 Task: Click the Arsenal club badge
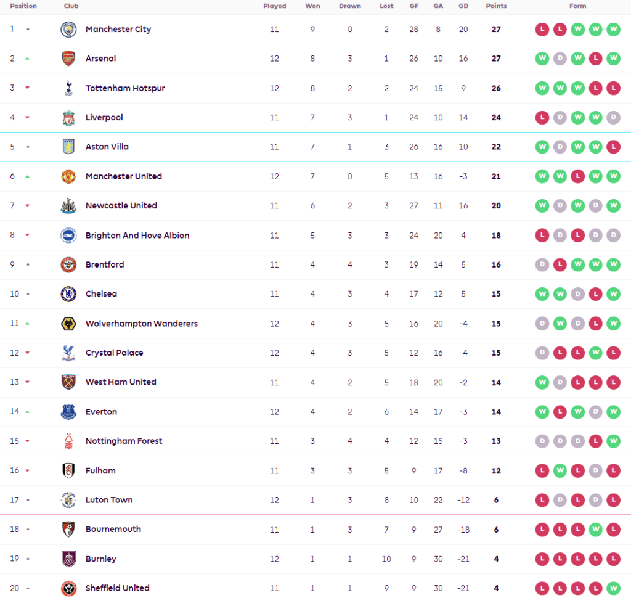pyautogui.click(x=68, y=59)
